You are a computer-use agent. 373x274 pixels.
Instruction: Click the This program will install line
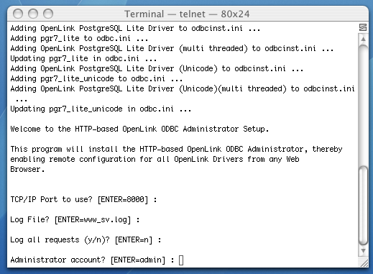(176, 149)
